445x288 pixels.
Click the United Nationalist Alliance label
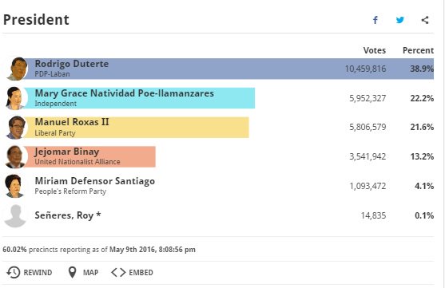pyautogui.click(x=77, y=162)
